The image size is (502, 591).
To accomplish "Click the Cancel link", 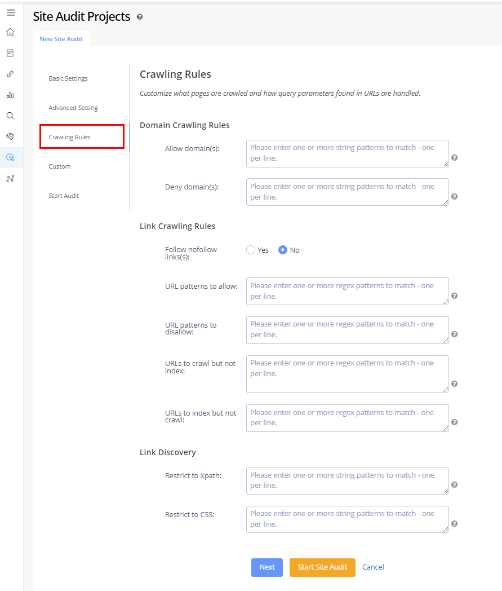I will (x=373, y=567).
